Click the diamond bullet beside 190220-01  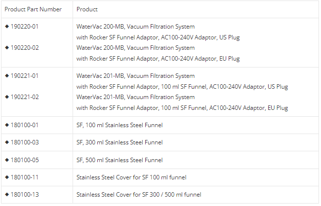(7, 26)
